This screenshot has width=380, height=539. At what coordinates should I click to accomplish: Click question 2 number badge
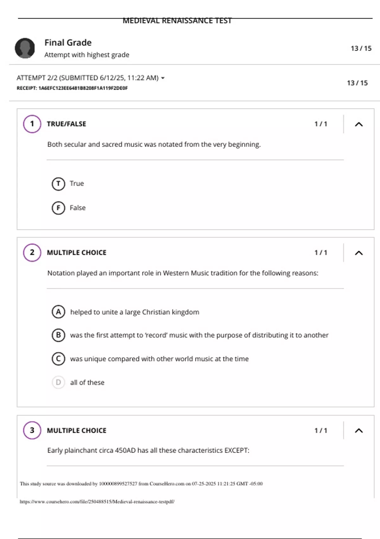[x=32, y=252]
